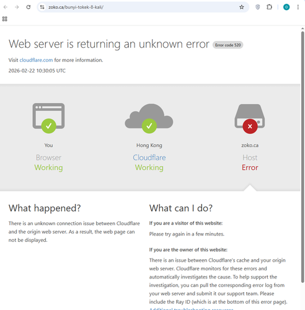Click the page vertical scrollbar thumb
This screenshot has width=305, height=310.
pos(303,157)
